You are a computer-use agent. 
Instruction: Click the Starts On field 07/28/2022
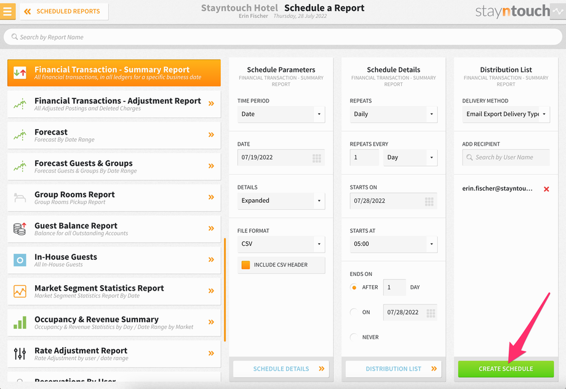[x=394, y=201]
